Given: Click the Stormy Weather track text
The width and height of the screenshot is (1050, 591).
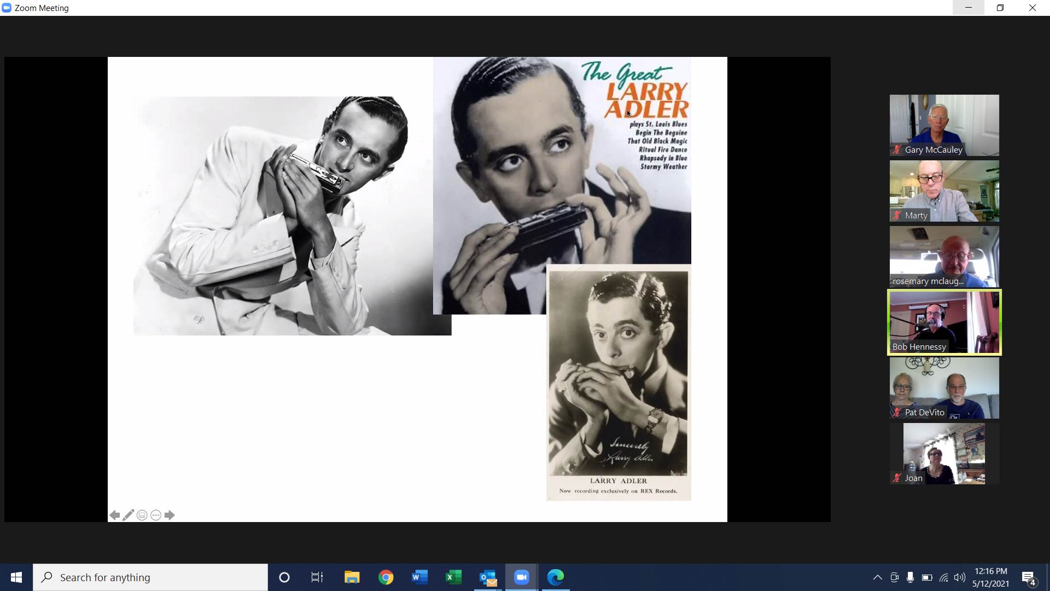Looking at the screenshot, I should 663,166.
